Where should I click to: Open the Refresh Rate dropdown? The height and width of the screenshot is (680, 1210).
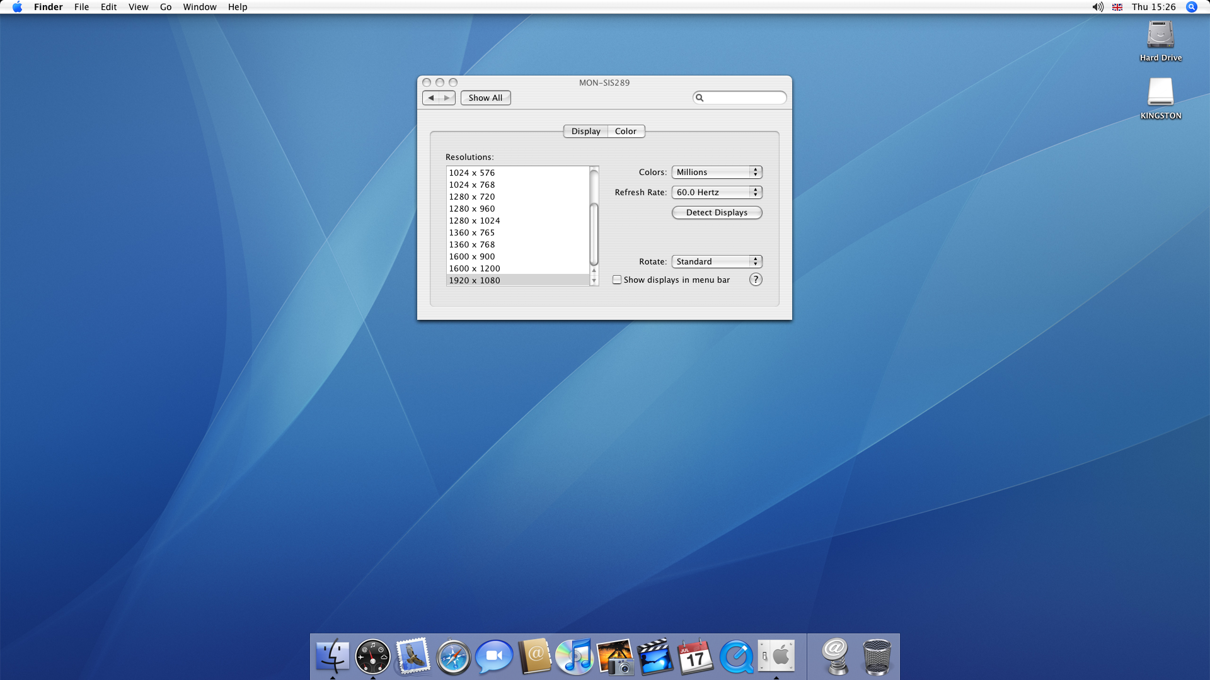tap(717, 192)
